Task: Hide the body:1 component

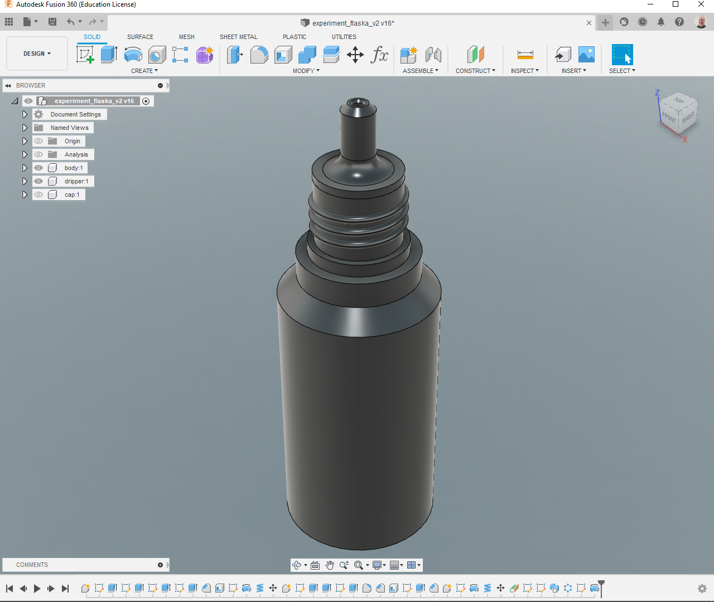Action: tap(38, 168)
